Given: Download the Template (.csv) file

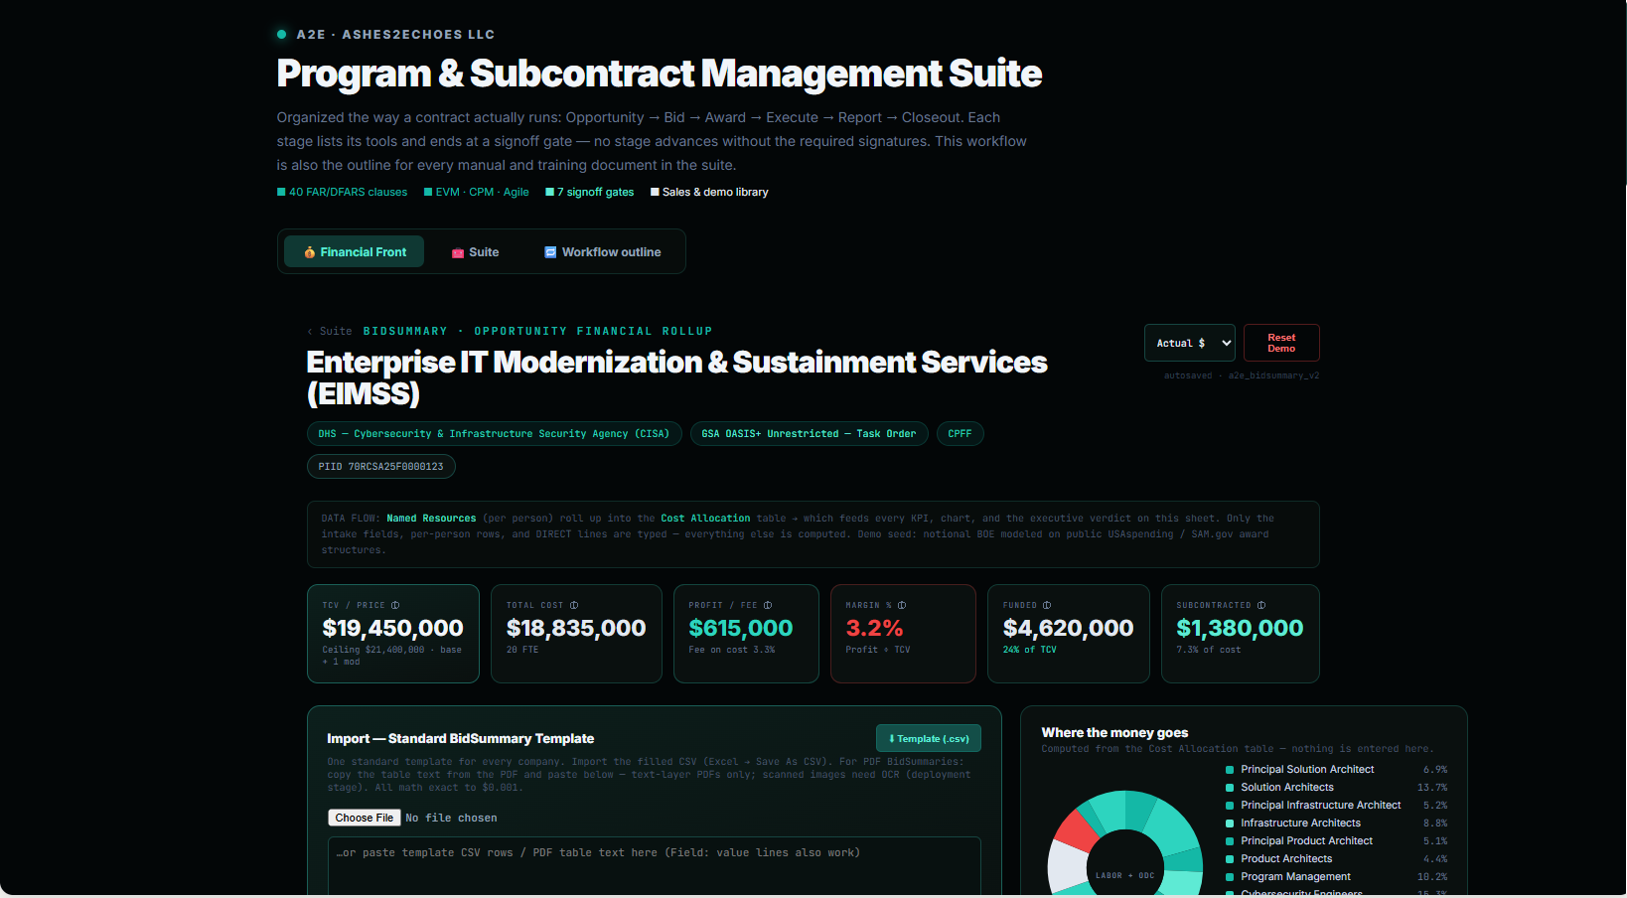Looking at the screenshot, I should pyautogui.click(x=929, y=738).
